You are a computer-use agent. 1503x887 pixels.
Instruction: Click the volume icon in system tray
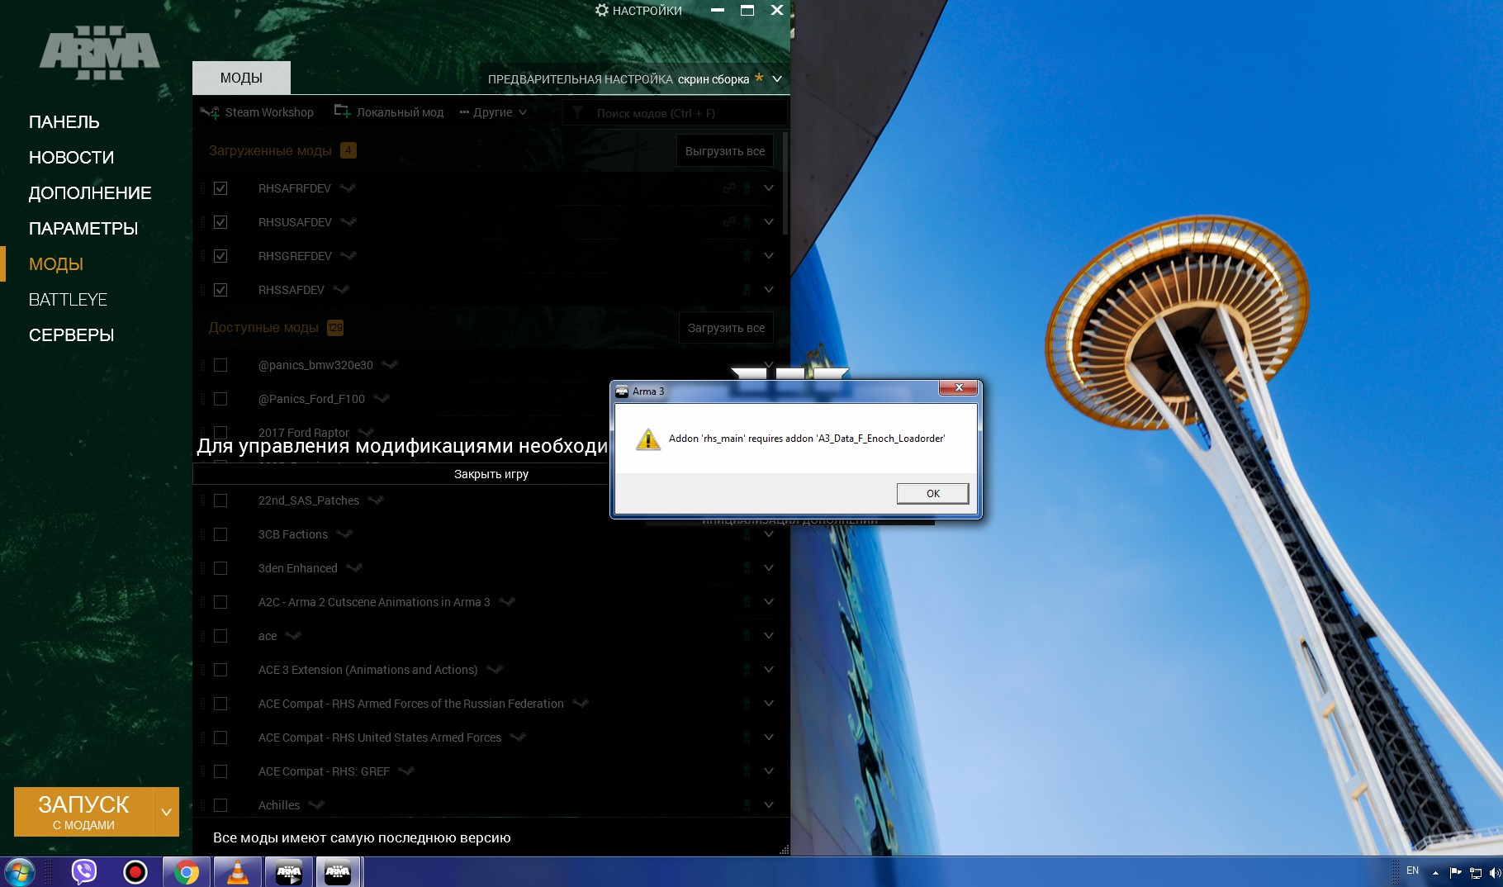tap(1494, 872)
